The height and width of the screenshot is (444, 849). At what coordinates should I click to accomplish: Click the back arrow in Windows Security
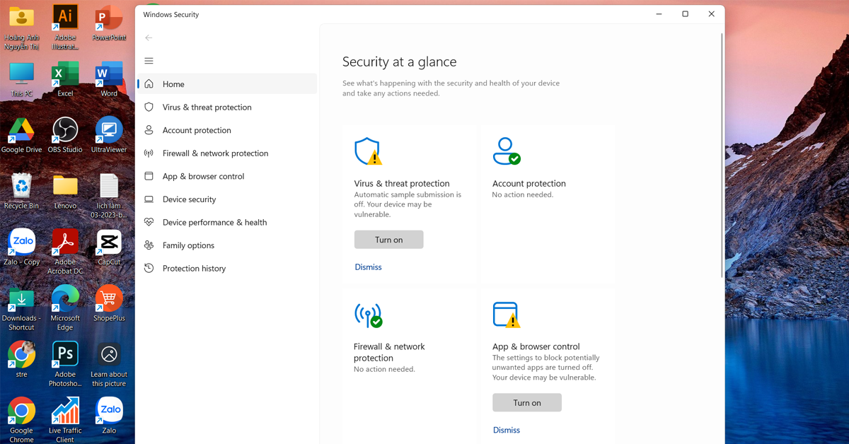coord(149,37)
